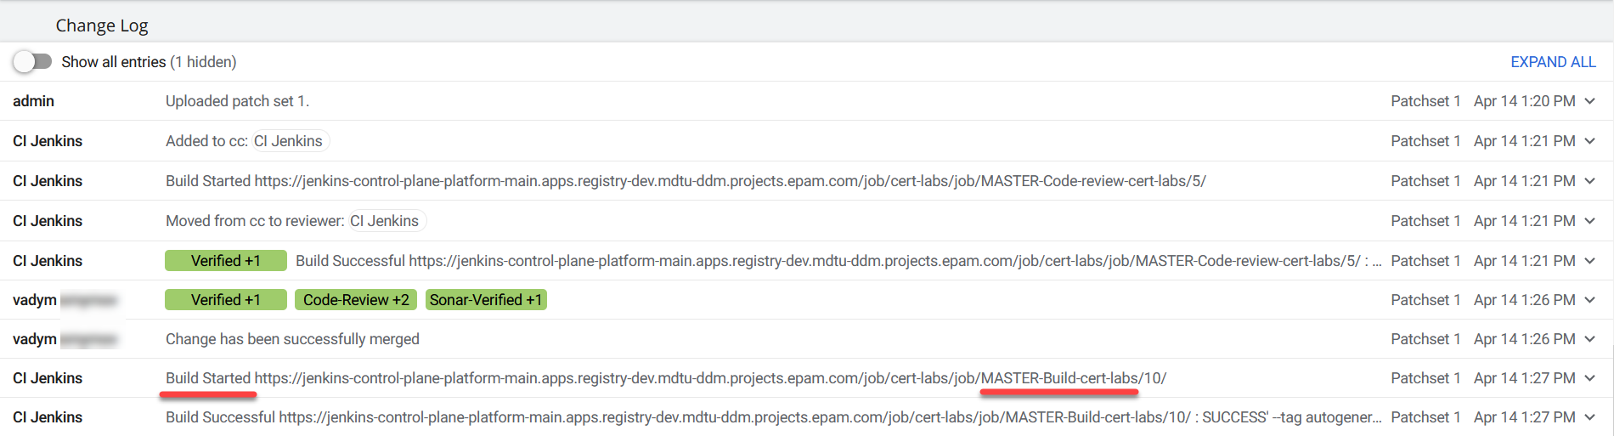
Task: Click CI Jenkins' Verified +1 label
Action: (x=226, y=261)
